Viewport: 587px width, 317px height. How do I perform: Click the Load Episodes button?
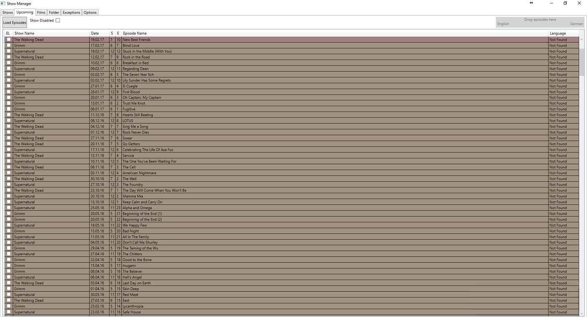click(15, 23)
